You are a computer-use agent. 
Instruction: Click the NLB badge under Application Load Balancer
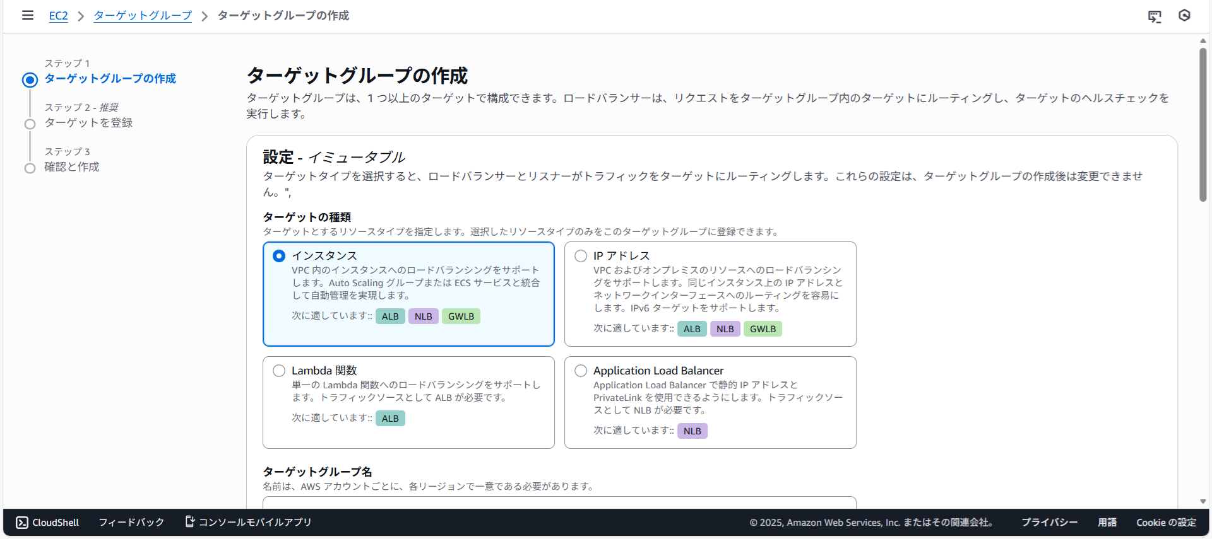click(x=692, y=431)
